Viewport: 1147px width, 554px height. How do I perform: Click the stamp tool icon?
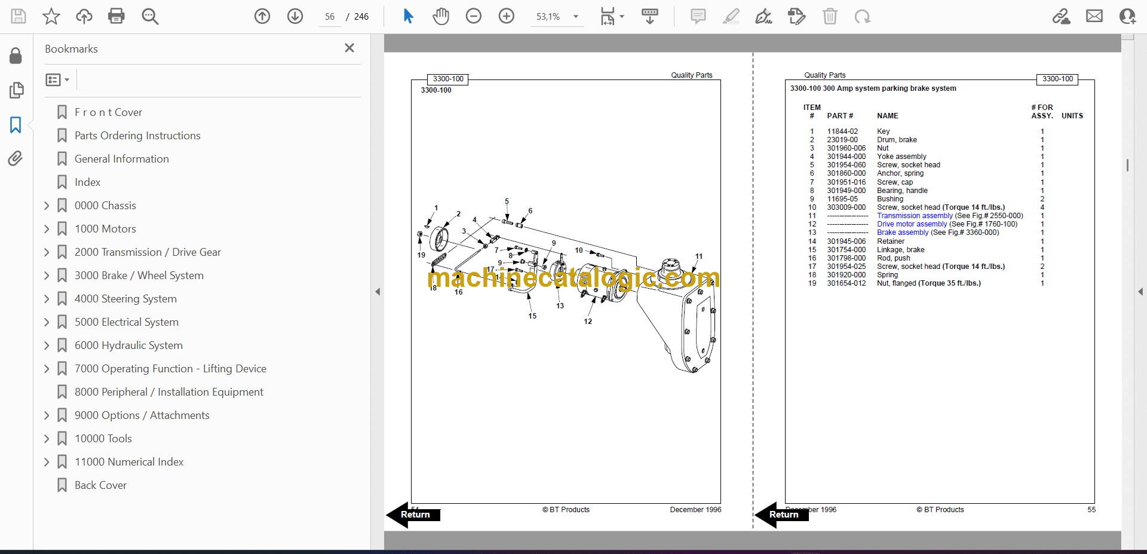(797, 16)
